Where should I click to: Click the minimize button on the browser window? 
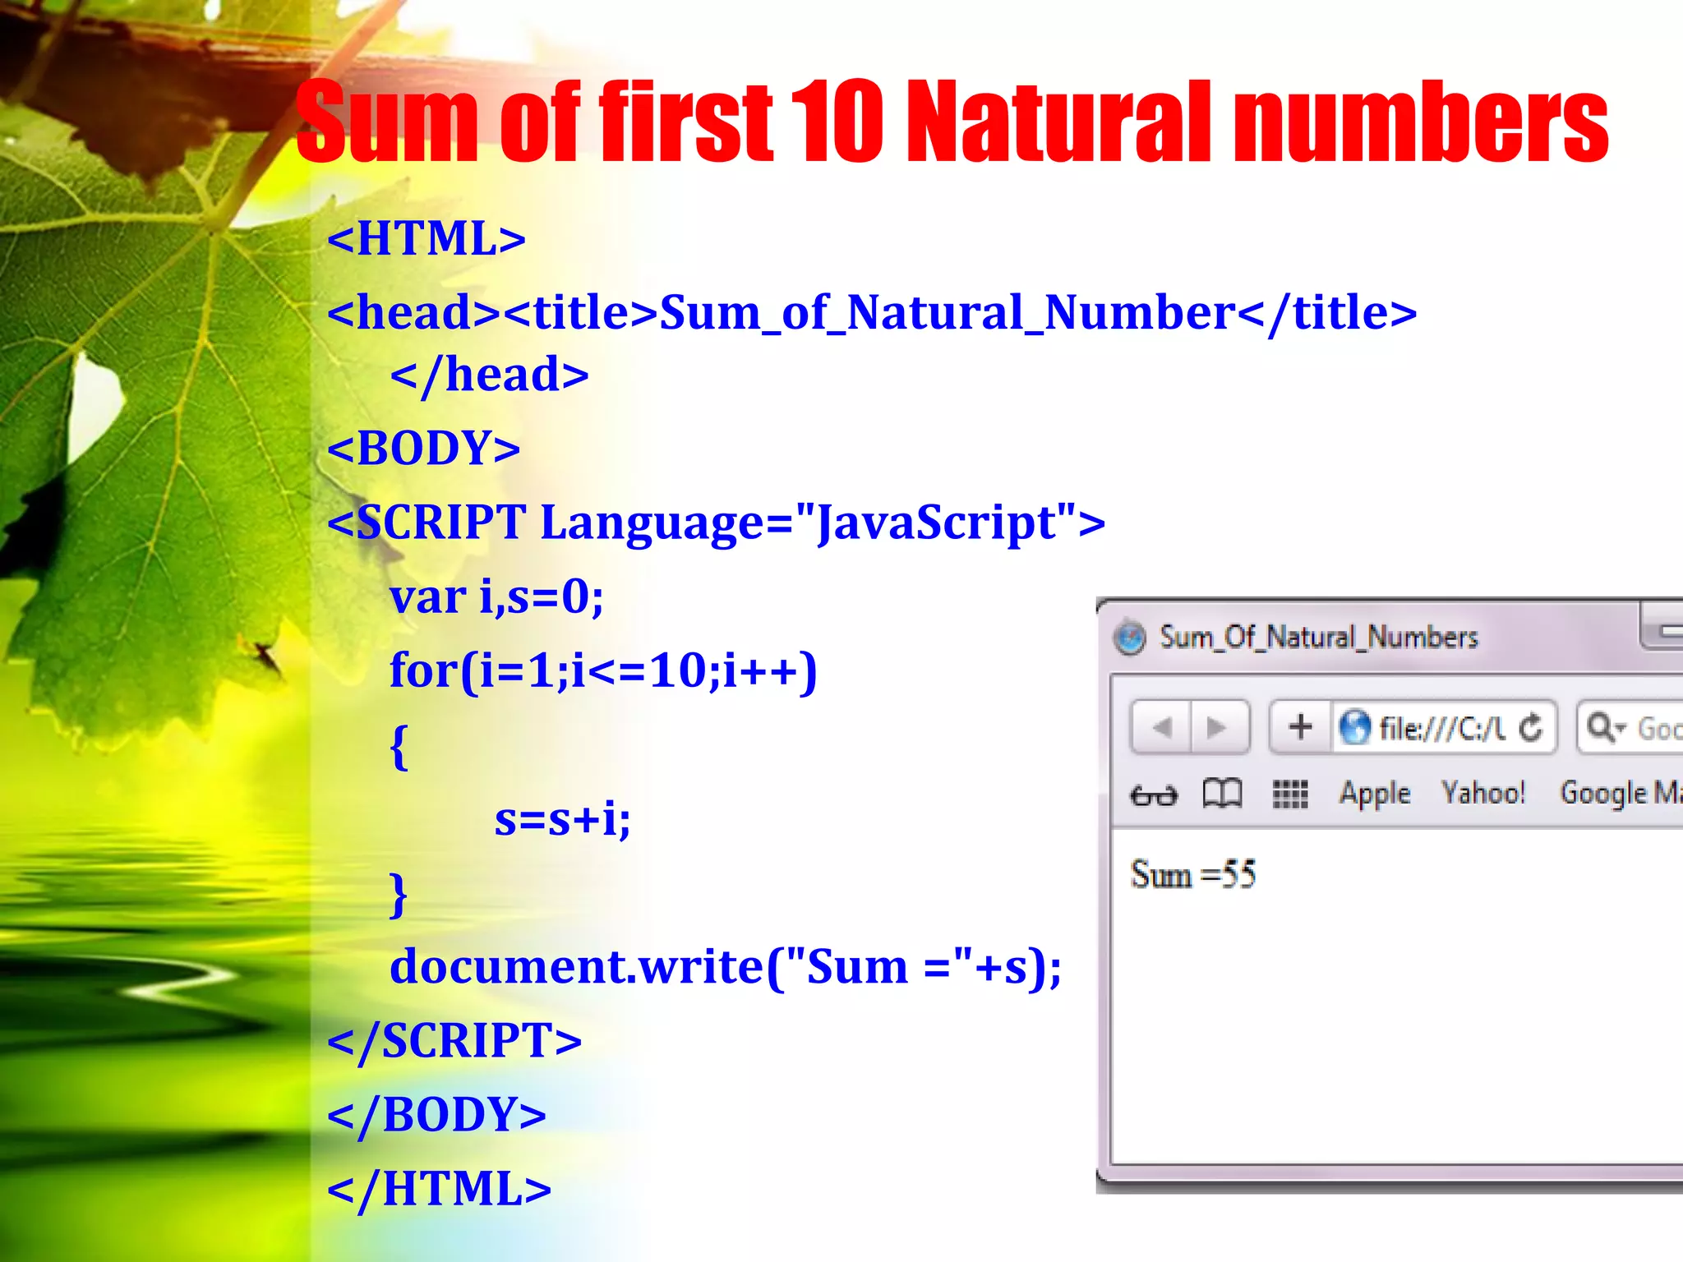[1662, 629]
